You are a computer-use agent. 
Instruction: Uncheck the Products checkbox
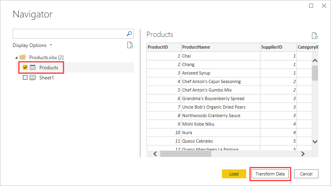pyautogui.click(x=25, y=67)
